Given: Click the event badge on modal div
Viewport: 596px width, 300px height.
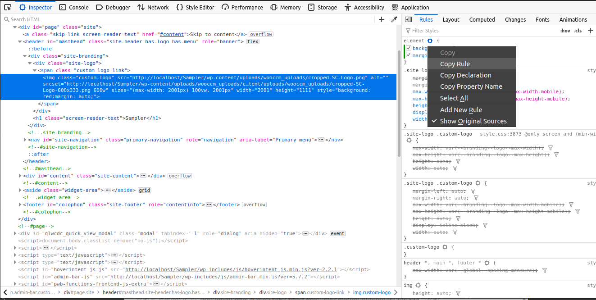Looking at the screenshot, I should click(337, 233).
